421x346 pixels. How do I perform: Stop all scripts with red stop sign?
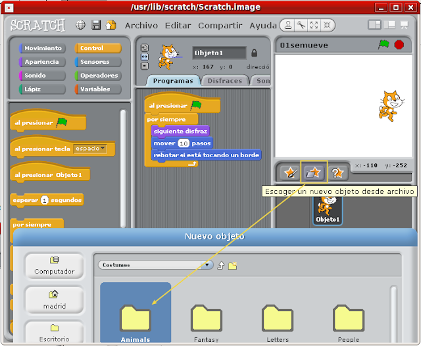click(x=399, y=45)
